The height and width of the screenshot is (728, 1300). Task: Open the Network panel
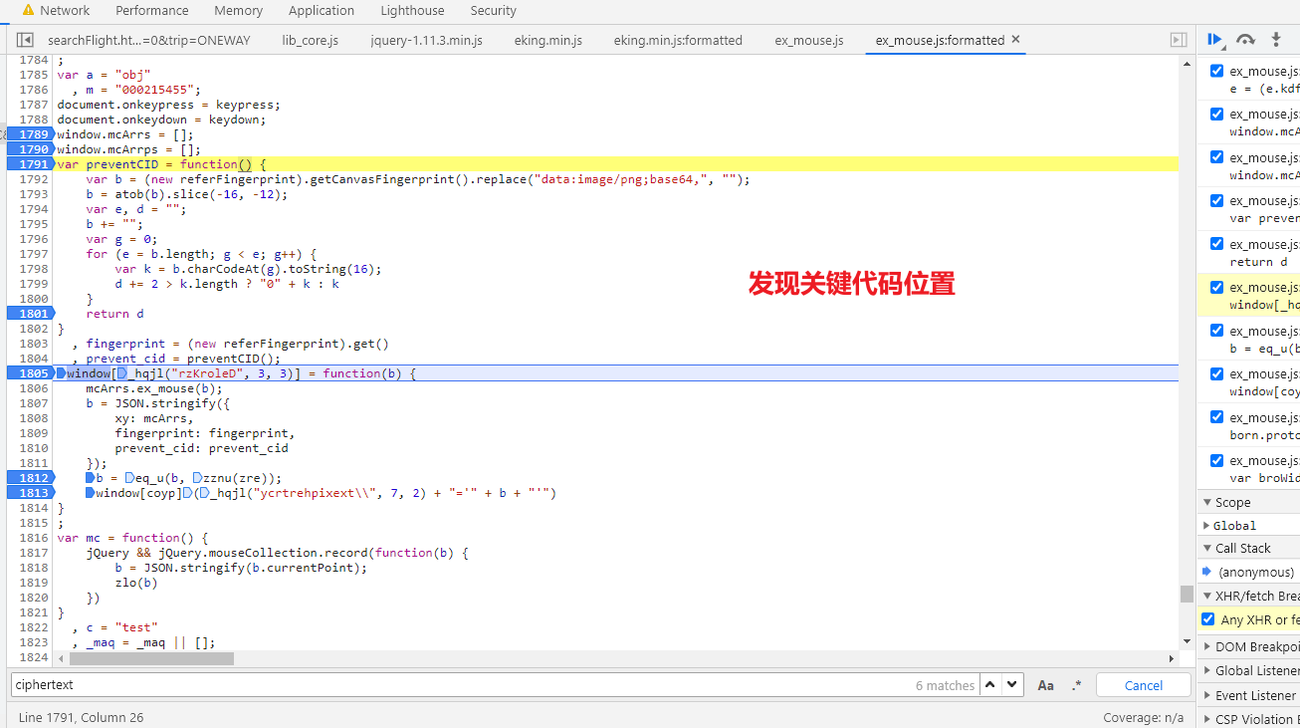pyautogui.click(x=65, y=10)
